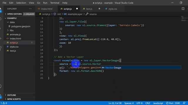Open index.html in the explorer
The image size is (188, 105).
click(x=15, y=38)
